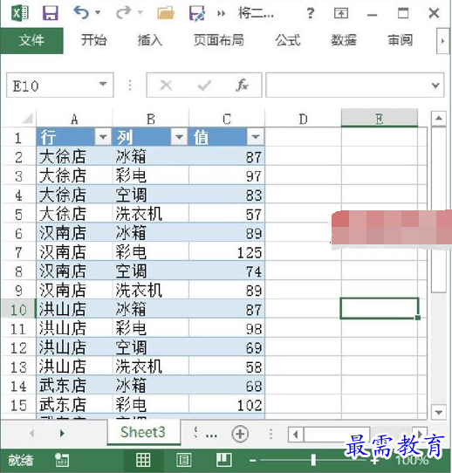Open the undo history dropdown arrow
Viewport: 452px width, 473px height.
pos(98,13)
